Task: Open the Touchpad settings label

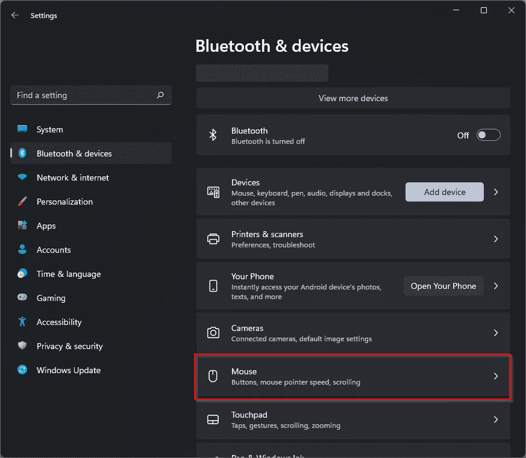Action: click(249, 415)
